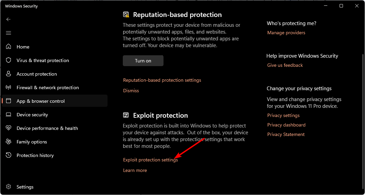Open the Manage providers link
The image size is (365, 195).
(x=286, y=33)
